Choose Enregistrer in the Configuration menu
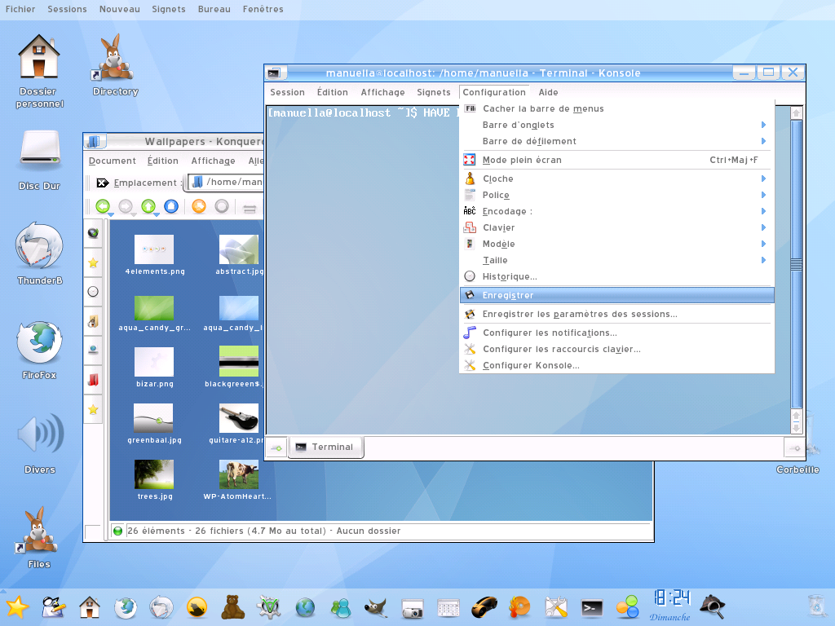Viewport: 835px width, 626px height. pos(616,295)
